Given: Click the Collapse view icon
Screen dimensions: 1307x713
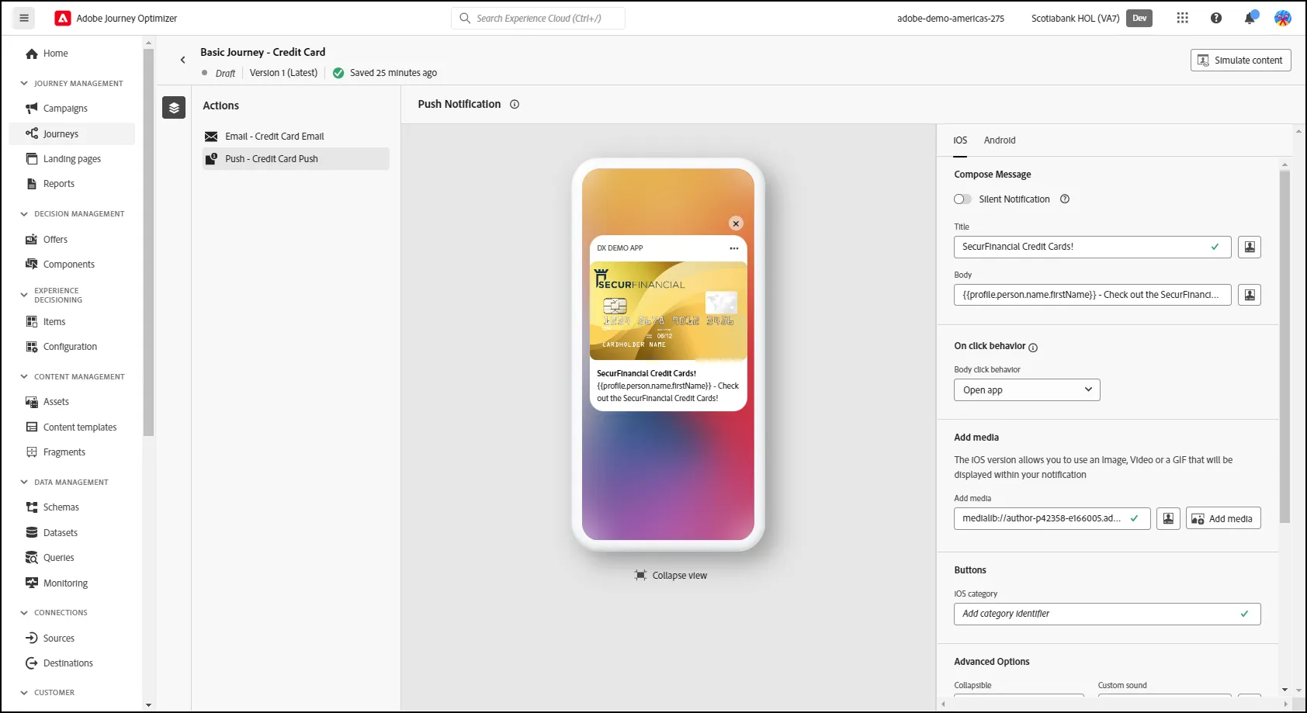Looking at the screenshot, I should click(640, 575).
